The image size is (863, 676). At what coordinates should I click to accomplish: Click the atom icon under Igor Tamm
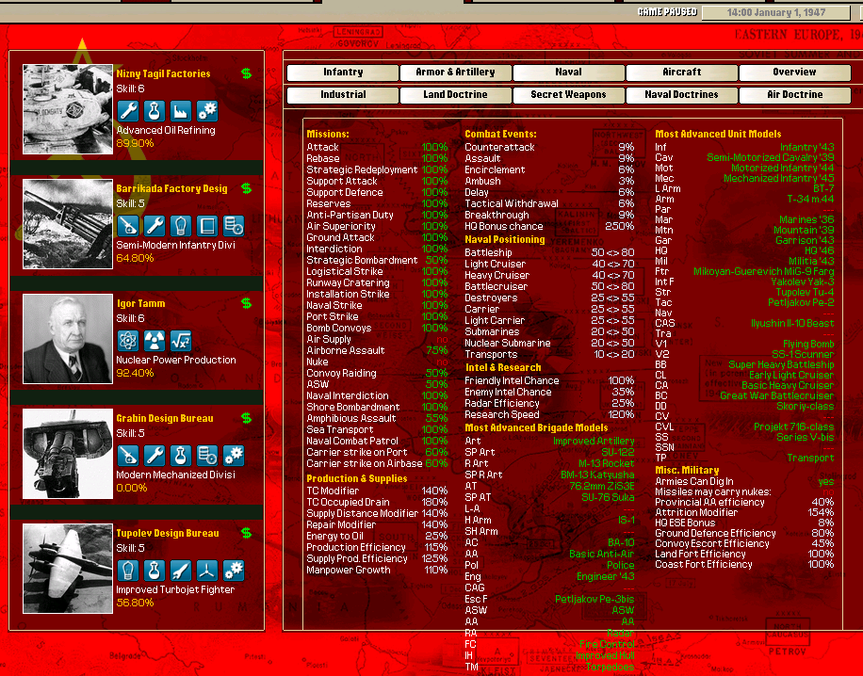point(128,341)
